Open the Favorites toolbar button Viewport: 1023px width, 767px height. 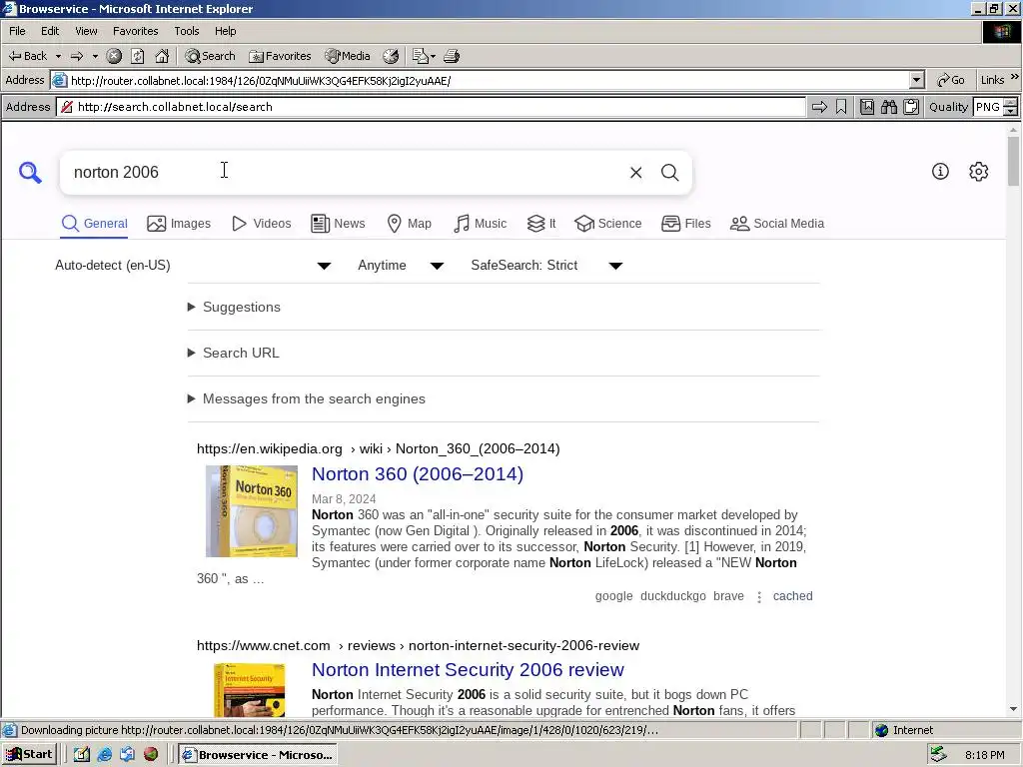[280, 56]
